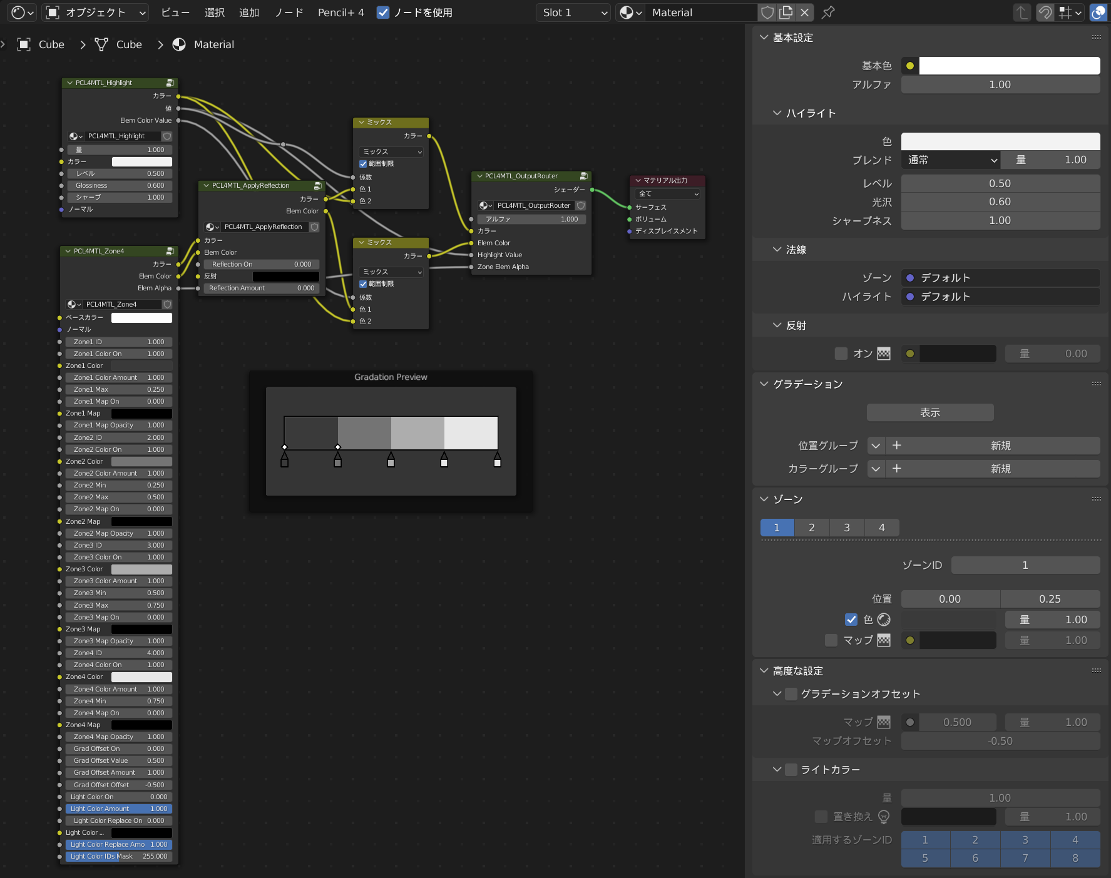Image resolution: width=1111 pixels, height=878 pixels.
Task: Open the 追加 menu
Action: [x=249, y=13]
